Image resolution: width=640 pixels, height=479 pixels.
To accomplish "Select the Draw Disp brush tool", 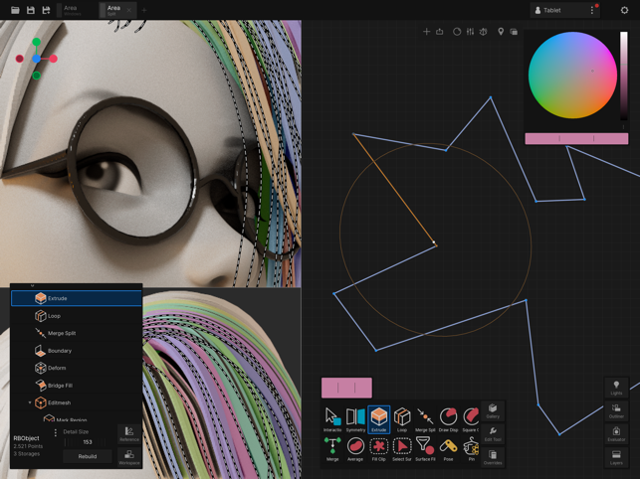I will 448,419.
